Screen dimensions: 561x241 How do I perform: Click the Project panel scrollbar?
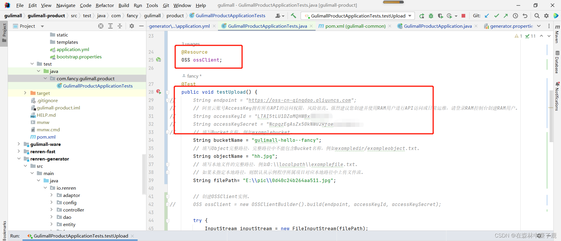click(x=144, y=174)
